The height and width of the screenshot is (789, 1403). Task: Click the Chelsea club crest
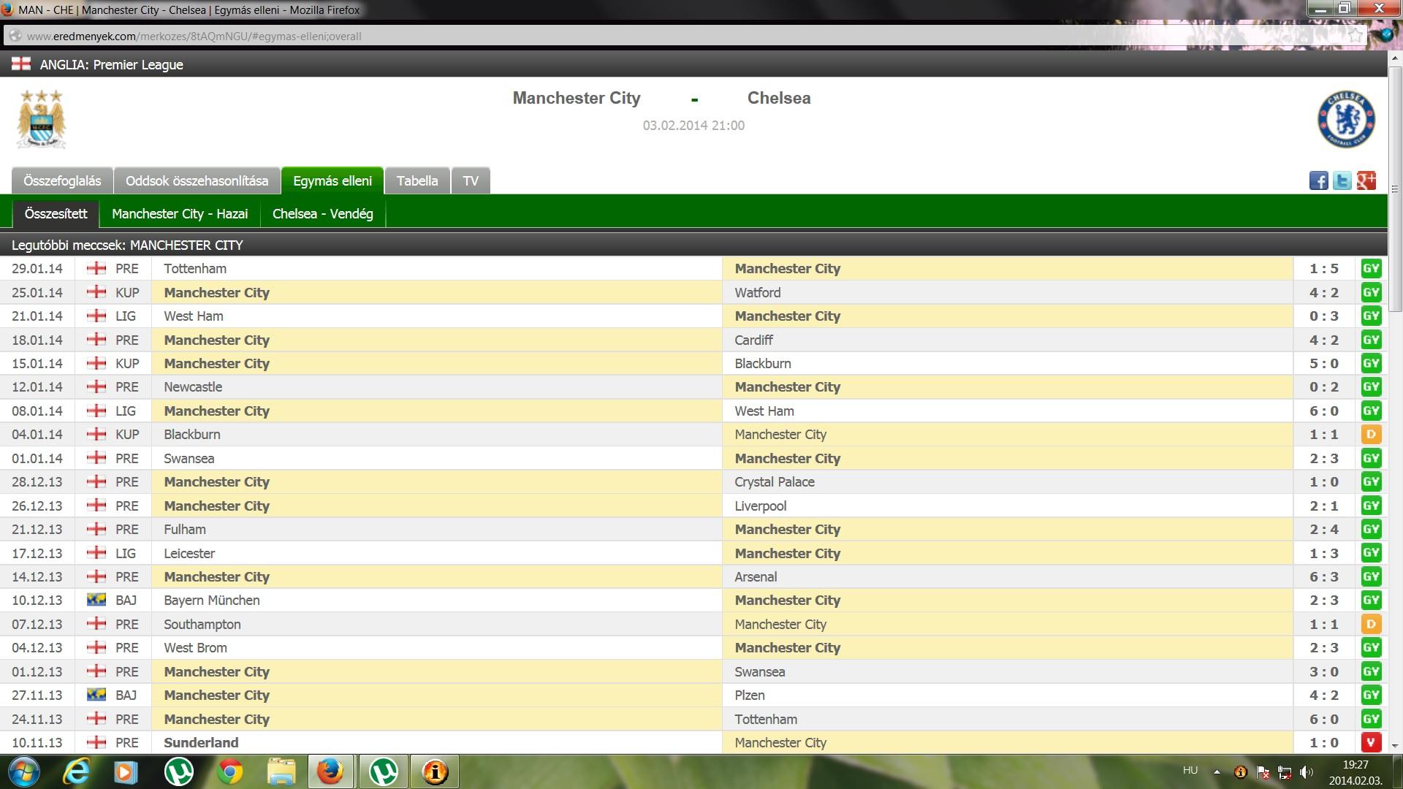point(1346,119)
